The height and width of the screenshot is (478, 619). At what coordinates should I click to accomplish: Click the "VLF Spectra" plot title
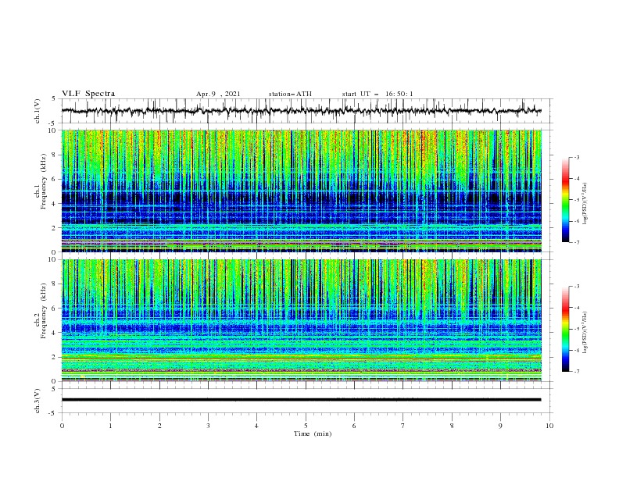[88, 94]
